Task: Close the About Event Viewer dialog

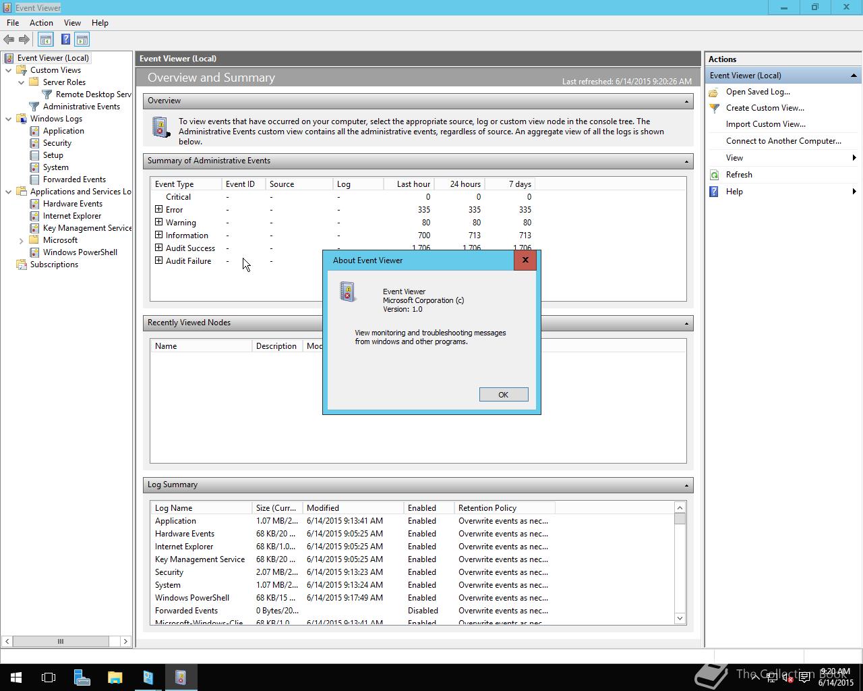Action: click(525, 260)
